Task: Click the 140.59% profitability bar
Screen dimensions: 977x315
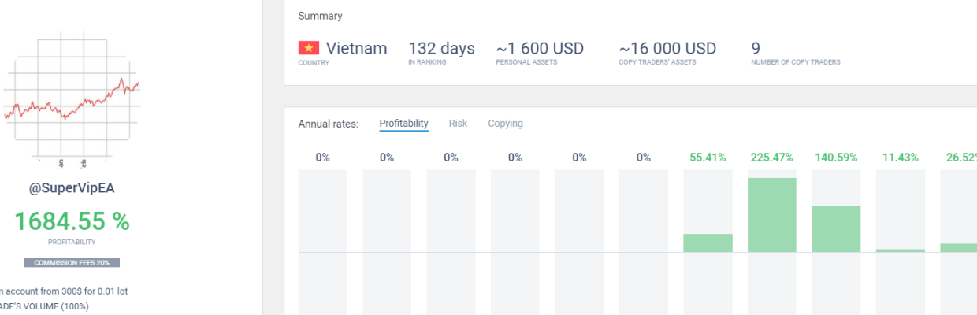Action: 836,229
